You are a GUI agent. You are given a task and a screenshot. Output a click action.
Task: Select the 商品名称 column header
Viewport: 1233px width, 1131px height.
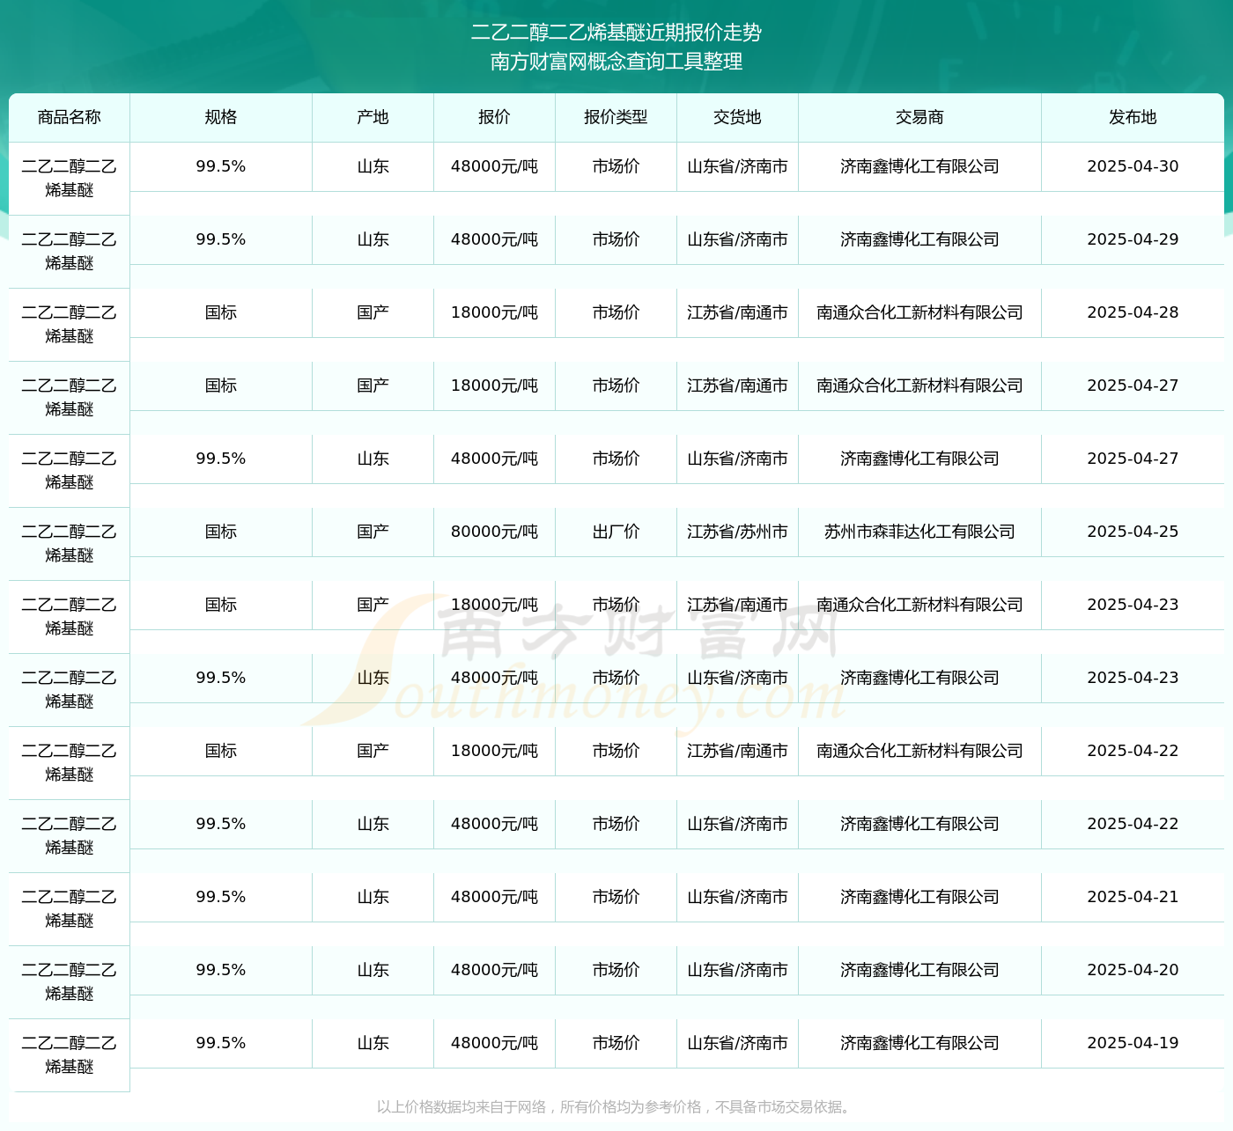coord(70,117)
